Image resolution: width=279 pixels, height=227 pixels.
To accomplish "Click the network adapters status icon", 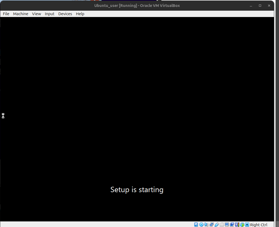I will (212, 225).
